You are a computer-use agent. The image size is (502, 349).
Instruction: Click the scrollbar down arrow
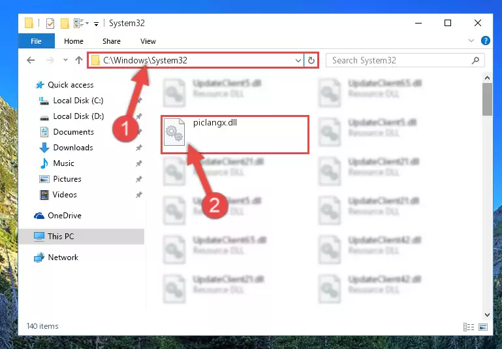(x=487, y=315)
